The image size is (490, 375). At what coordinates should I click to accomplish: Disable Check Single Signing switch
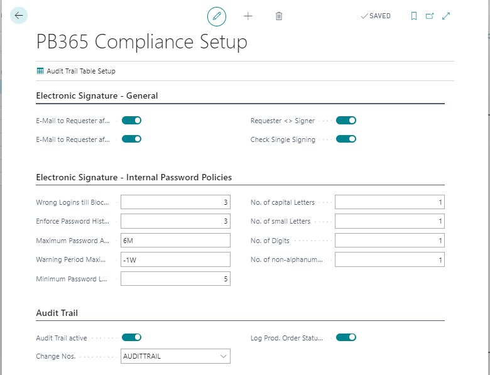point(346,139)
